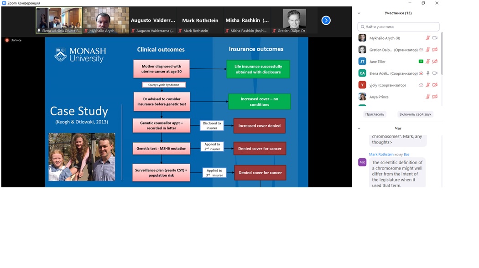
Task: Click disabled camera icon for yjoly
Action: 435,85
